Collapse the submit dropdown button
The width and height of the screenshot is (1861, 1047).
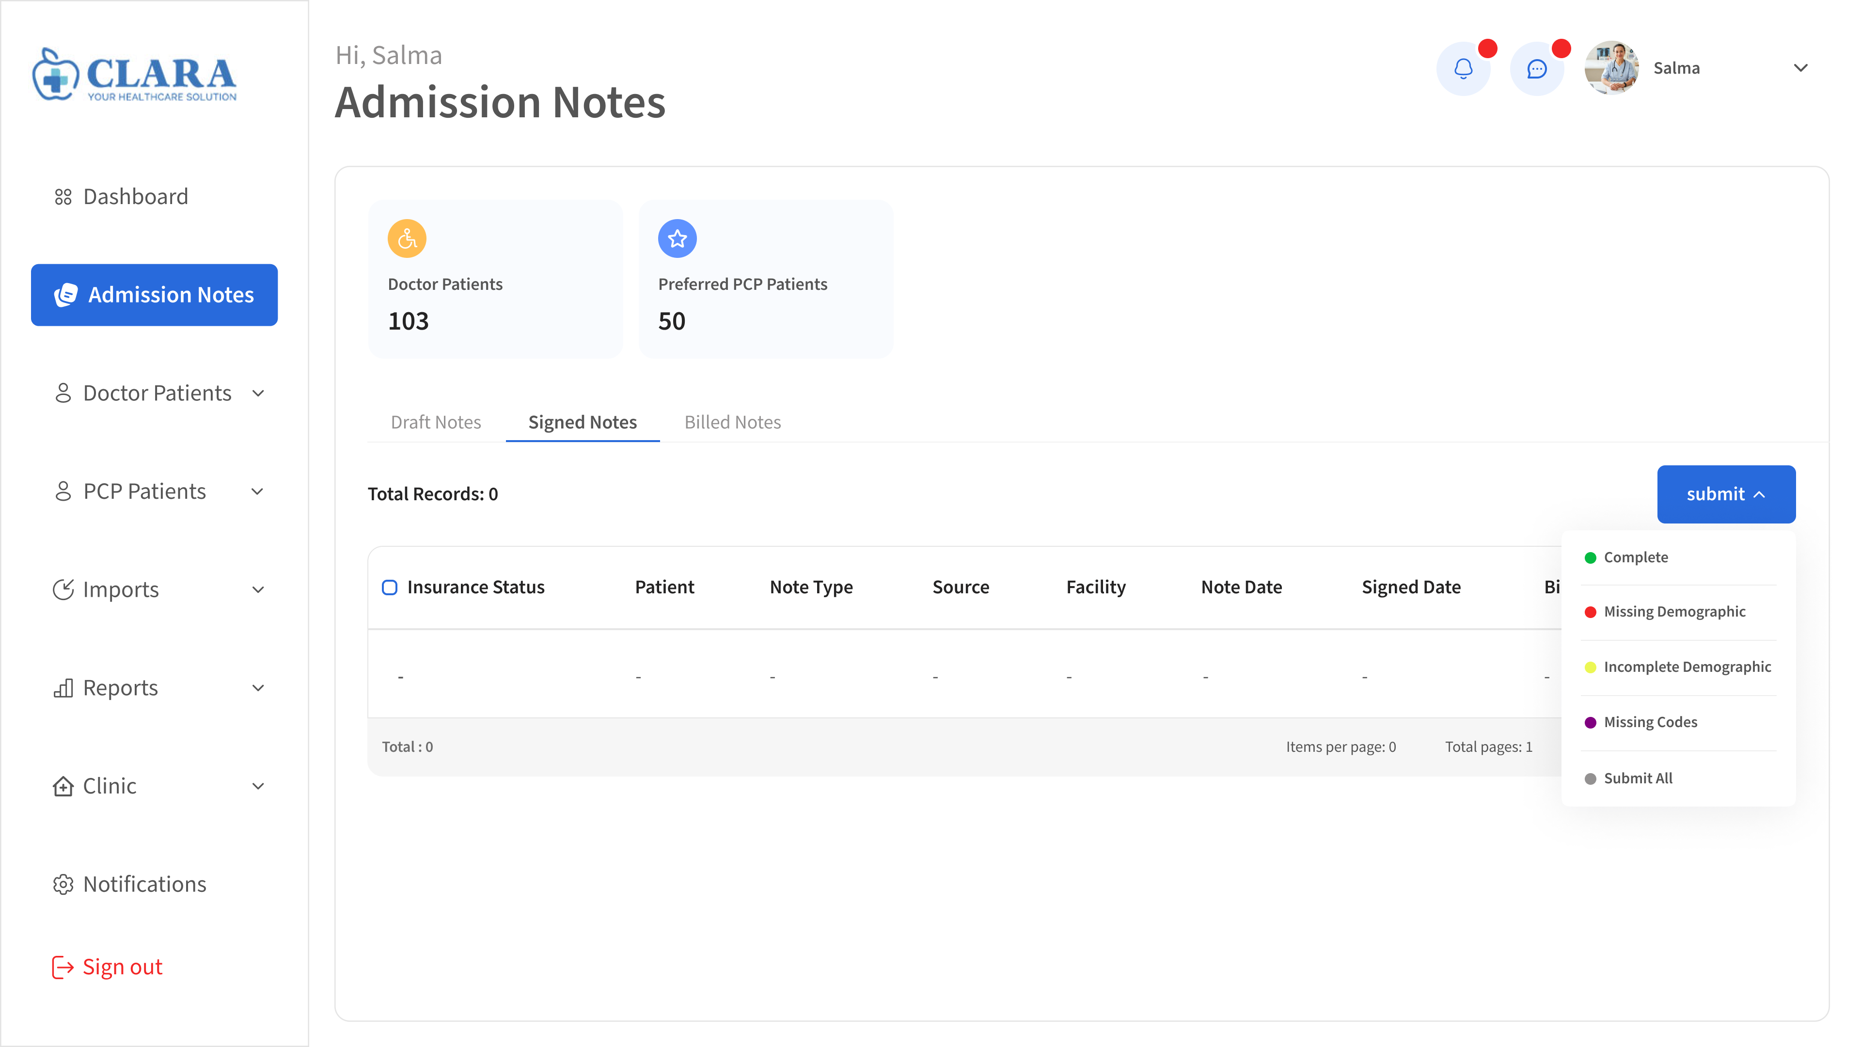pyautogui.click(x=1726, y=494)
